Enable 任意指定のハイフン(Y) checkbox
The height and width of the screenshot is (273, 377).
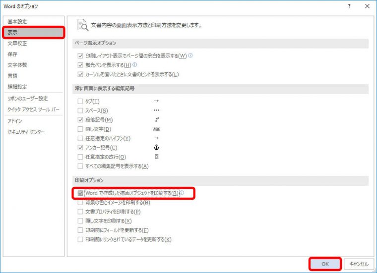click(80, 138)
